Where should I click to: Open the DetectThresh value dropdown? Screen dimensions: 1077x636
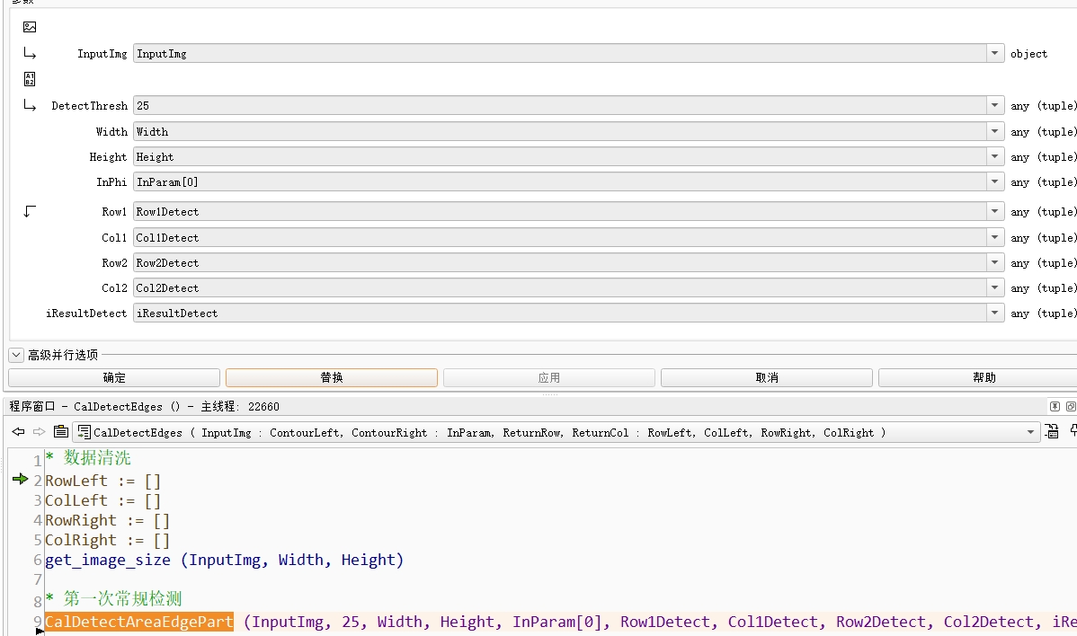pyautogui.click(x=995, y=106)
